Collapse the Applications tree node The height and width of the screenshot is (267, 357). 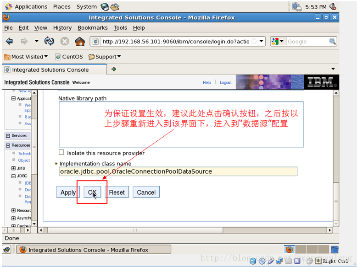coord(13,98)
